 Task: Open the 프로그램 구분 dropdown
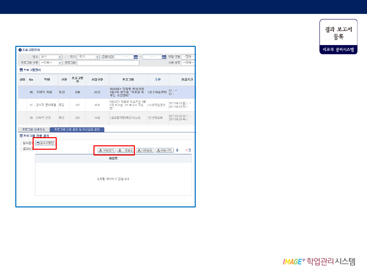[x=60, y=63]
